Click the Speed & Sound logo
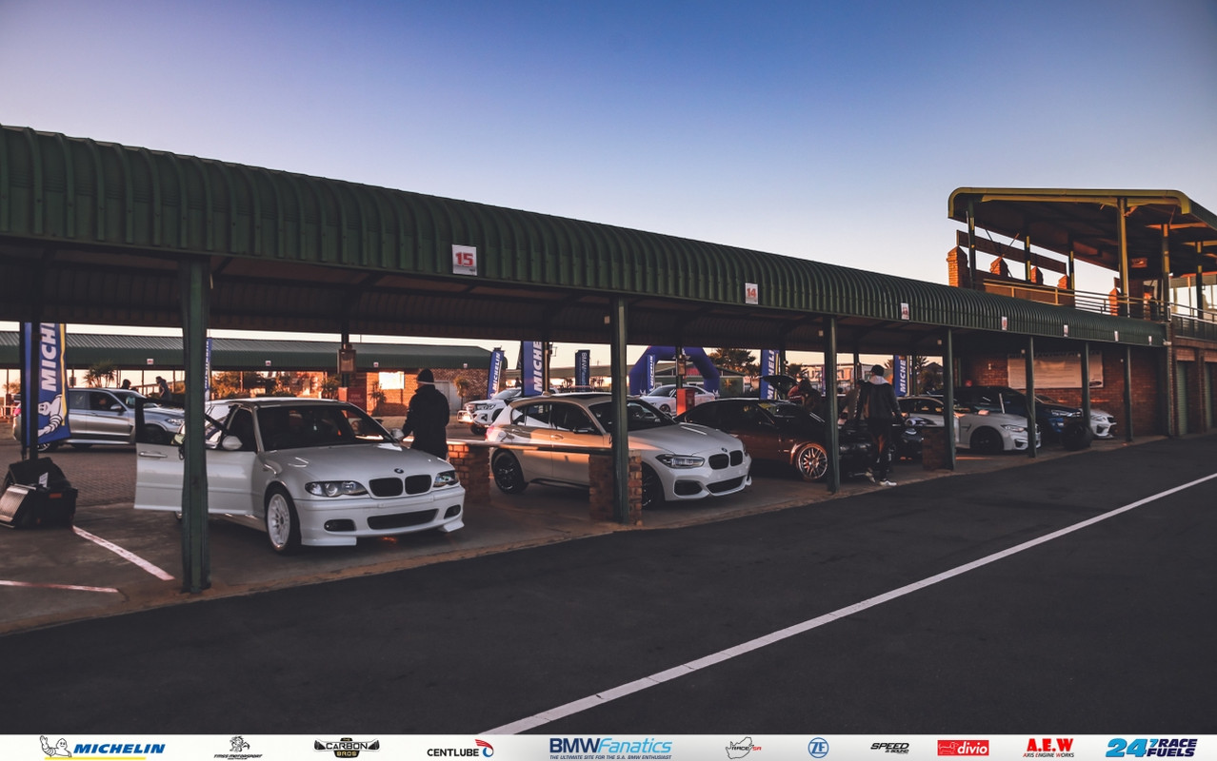Image resolution: width=1217 pixels, height=761 pixels. click(889, 748)
